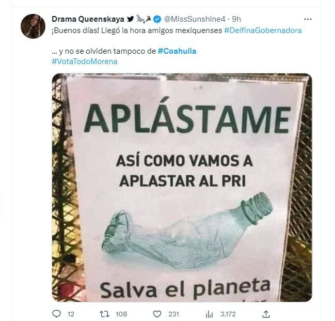Visit the @MissSunshine4 handle
Image resolution: width=335 pixels, height=321 pixels.
[195, 19]
